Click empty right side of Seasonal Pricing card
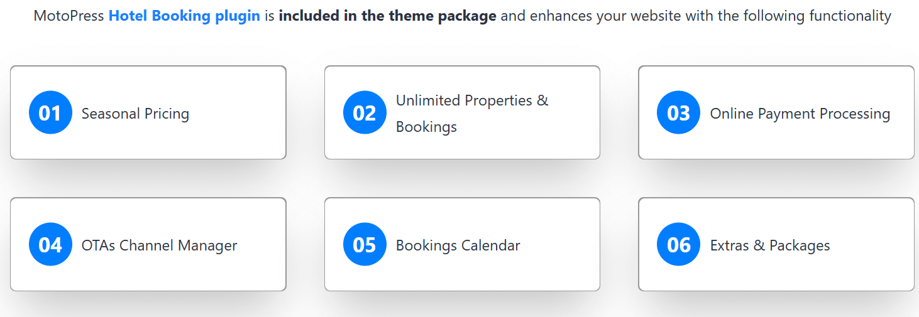 click(245, 113)
